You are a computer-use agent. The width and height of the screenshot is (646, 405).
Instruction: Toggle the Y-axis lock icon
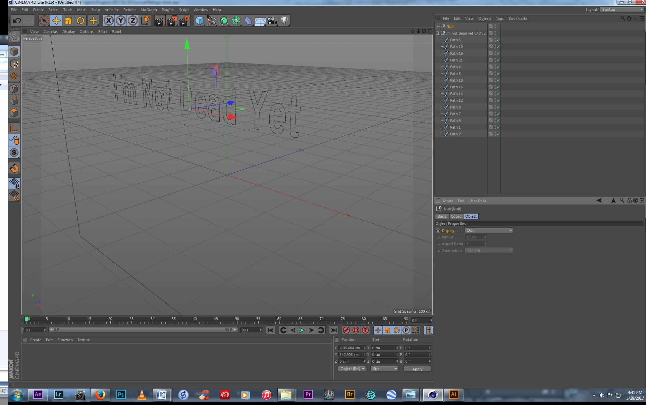coord(120,21)
